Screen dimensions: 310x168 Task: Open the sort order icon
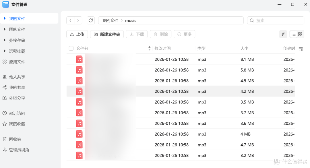click(x=283, y=34)
